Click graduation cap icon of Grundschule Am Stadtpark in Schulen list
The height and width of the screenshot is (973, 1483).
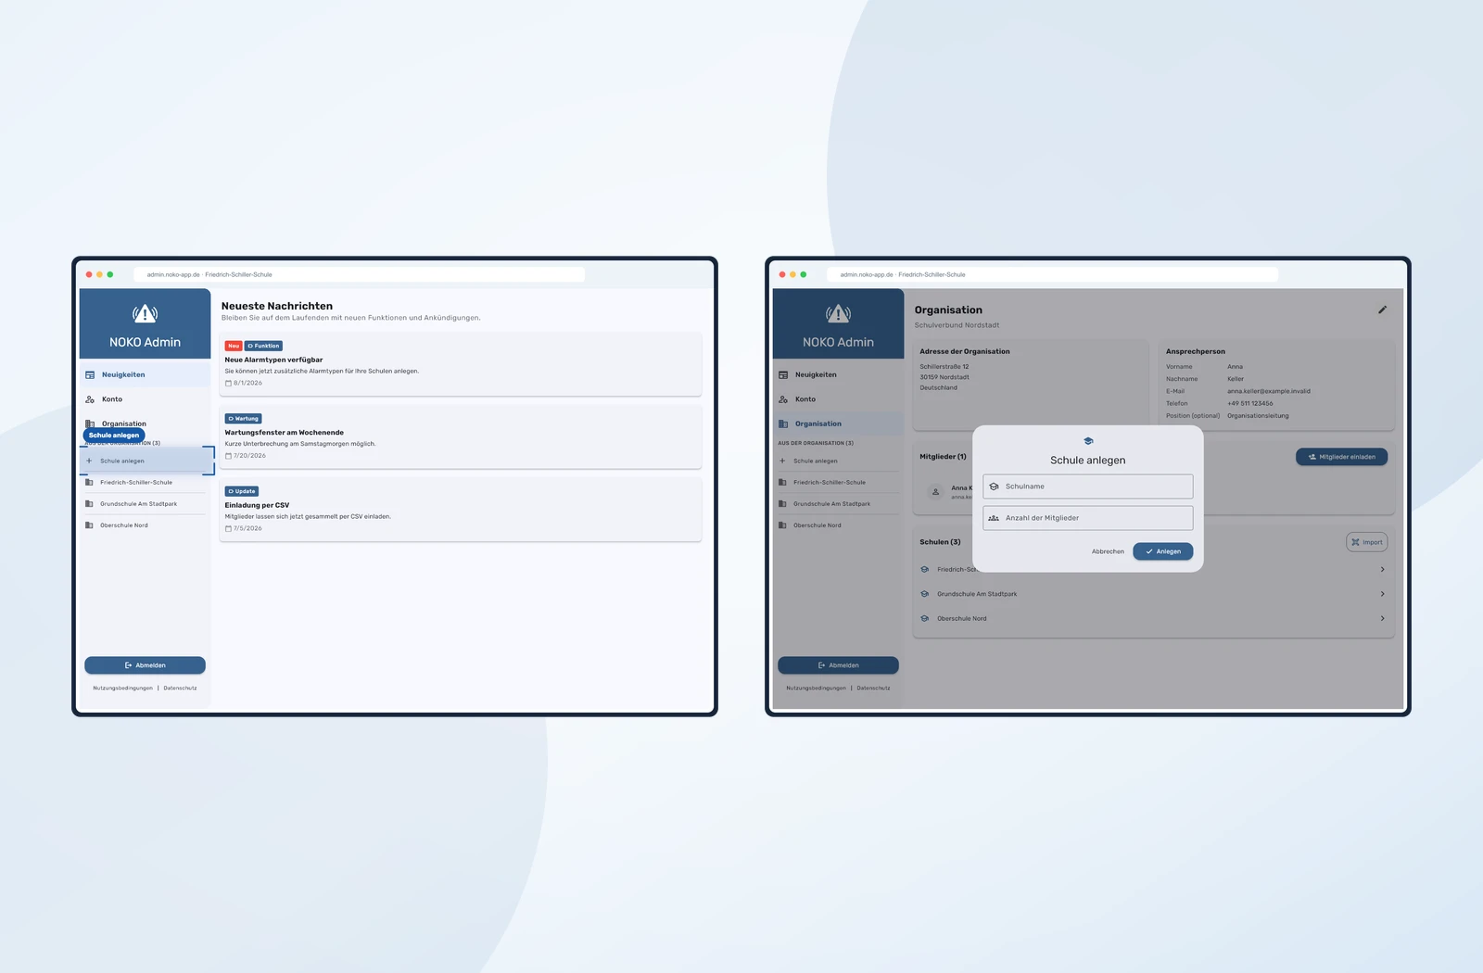click(924, 594)
